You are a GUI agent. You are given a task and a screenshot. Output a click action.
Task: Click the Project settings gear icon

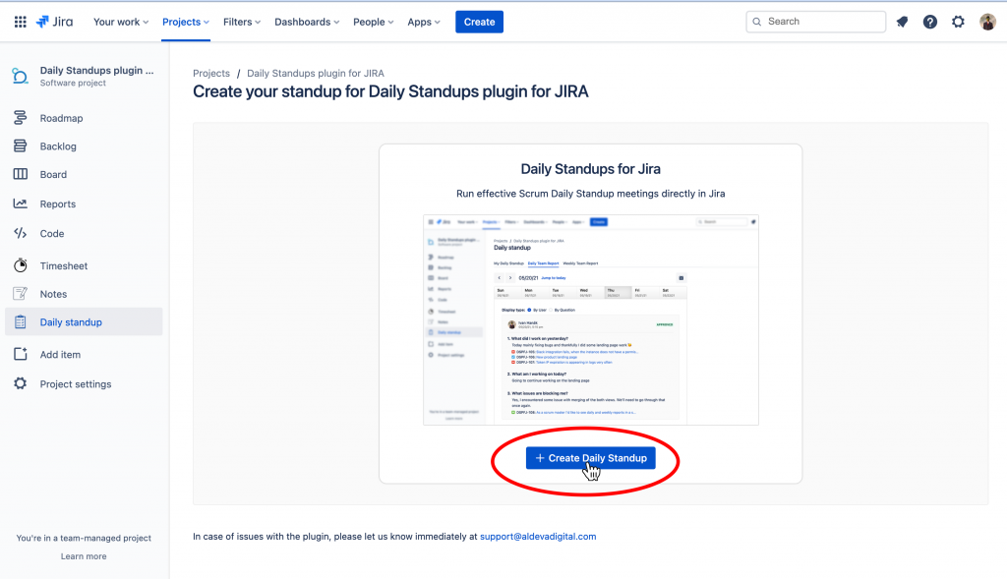(x=21, y=383)
